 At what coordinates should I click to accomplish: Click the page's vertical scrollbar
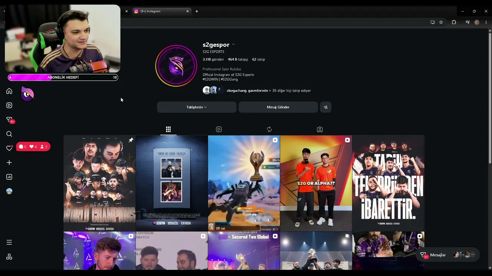(x=490, y=99)
